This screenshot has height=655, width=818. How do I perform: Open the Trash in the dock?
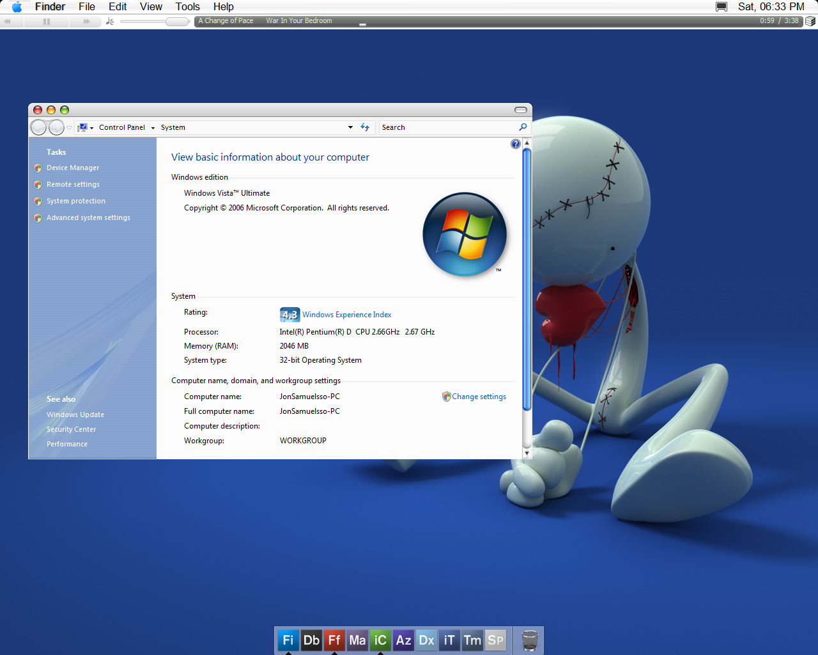click(530, 640)
